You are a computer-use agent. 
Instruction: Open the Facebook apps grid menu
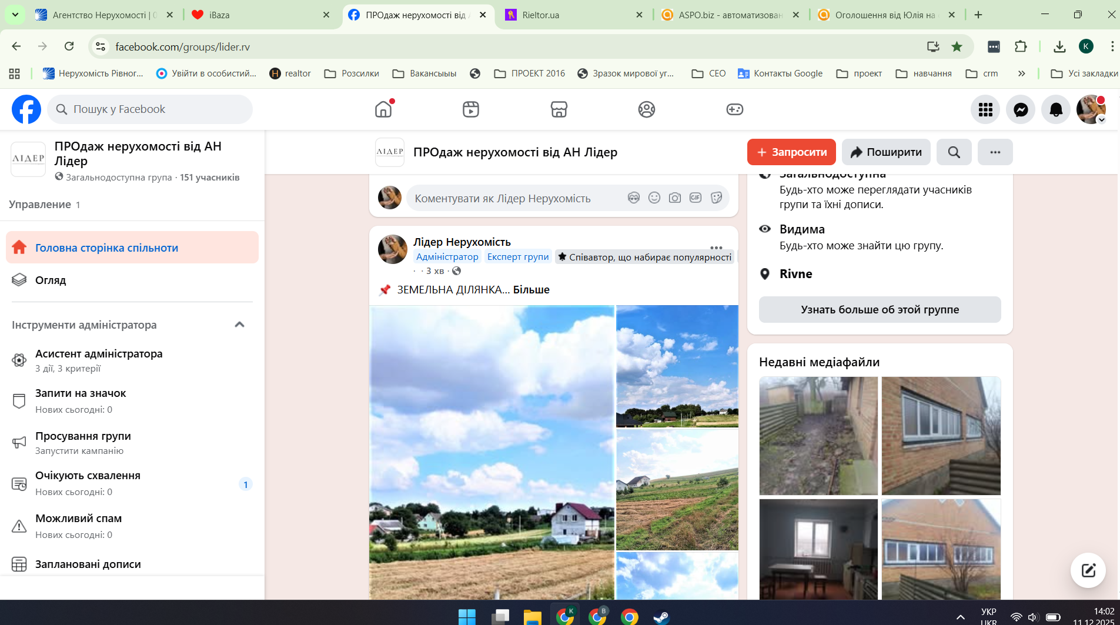pyautogui.click(x=985, y=109)
